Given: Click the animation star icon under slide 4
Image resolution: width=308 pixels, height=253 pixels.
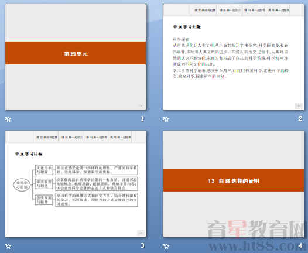Looking at the screenshot, I should pyautogui.click(x=166, y=246).
